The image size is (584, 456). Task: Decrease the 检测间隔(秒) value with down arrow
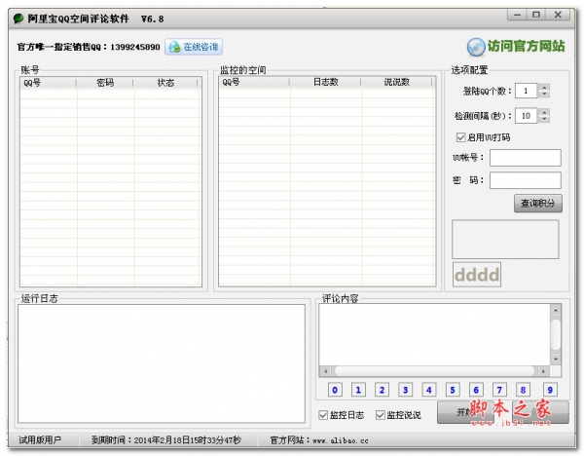click(544, 119)
